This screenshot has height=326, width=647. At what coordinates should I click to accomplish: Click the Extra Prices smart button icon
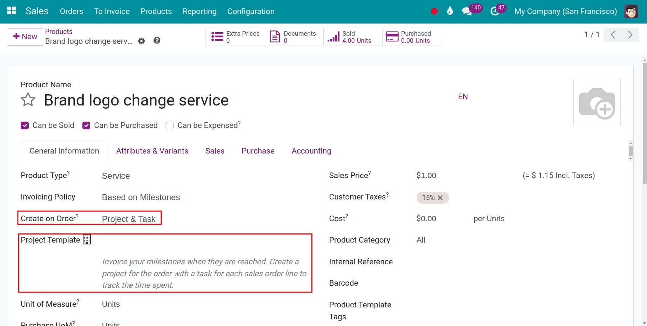[217, 36]
